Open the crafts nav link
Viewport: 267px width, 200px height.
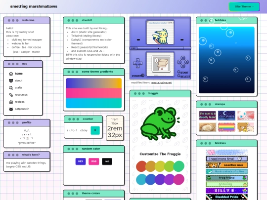[19, 87]
